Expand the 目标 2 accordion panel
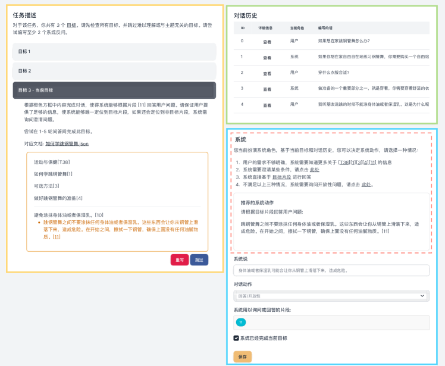The image size is (445, 366). (x=114, y=71)
